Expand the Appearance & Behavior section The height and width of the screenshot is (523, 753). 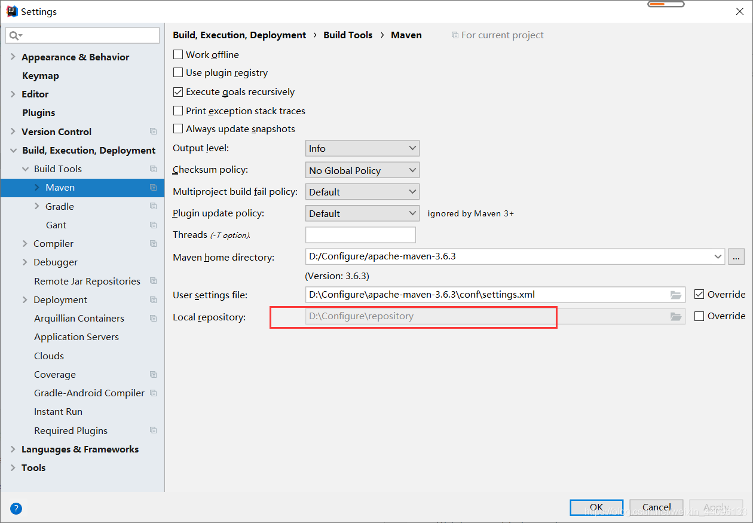coord(13,57)
